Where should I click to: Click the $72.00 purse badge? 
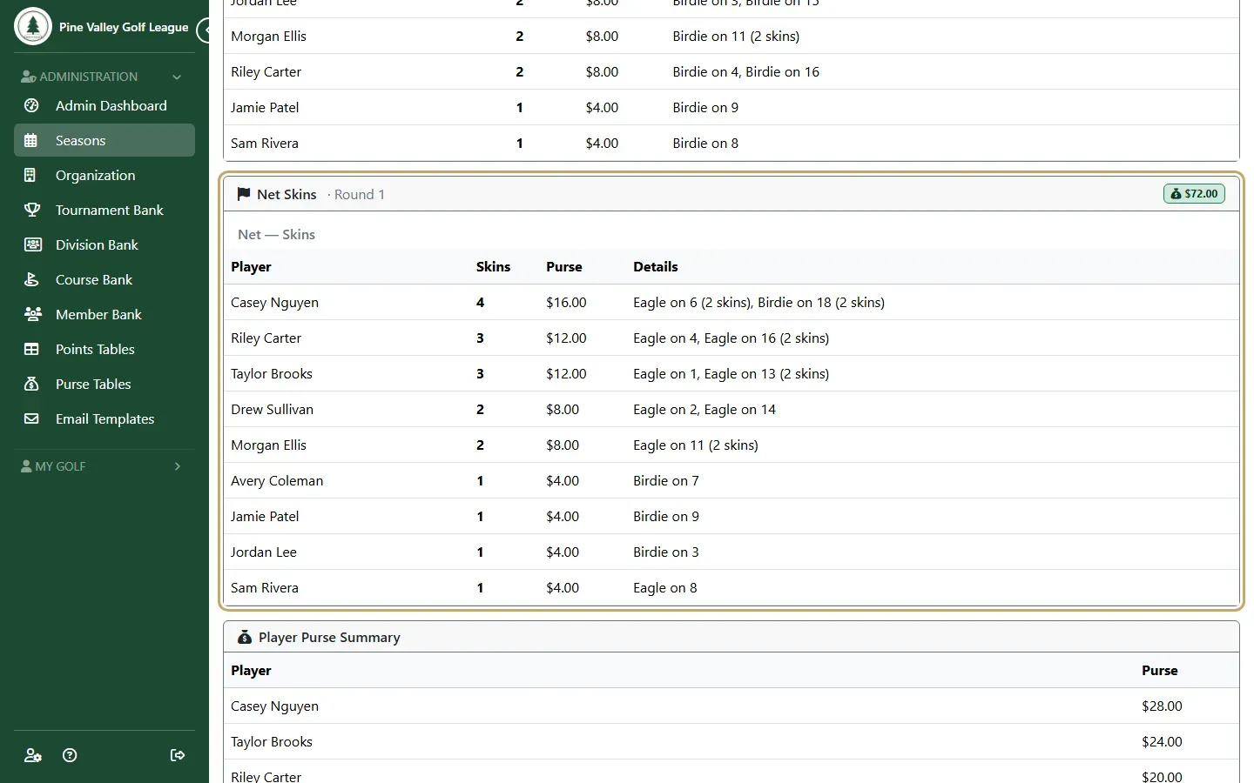pyautogui.click(x=1194, y=193)
